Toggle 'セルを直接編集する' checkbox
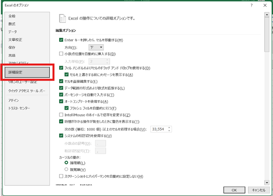Screen dimensions: 273x196 point(62,81)
